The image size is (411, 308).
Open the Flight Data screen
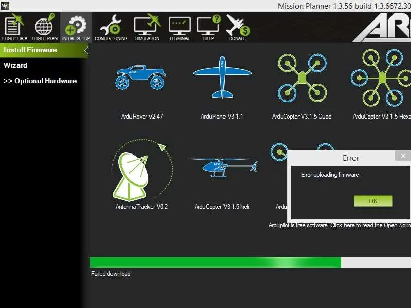[14, 28]
